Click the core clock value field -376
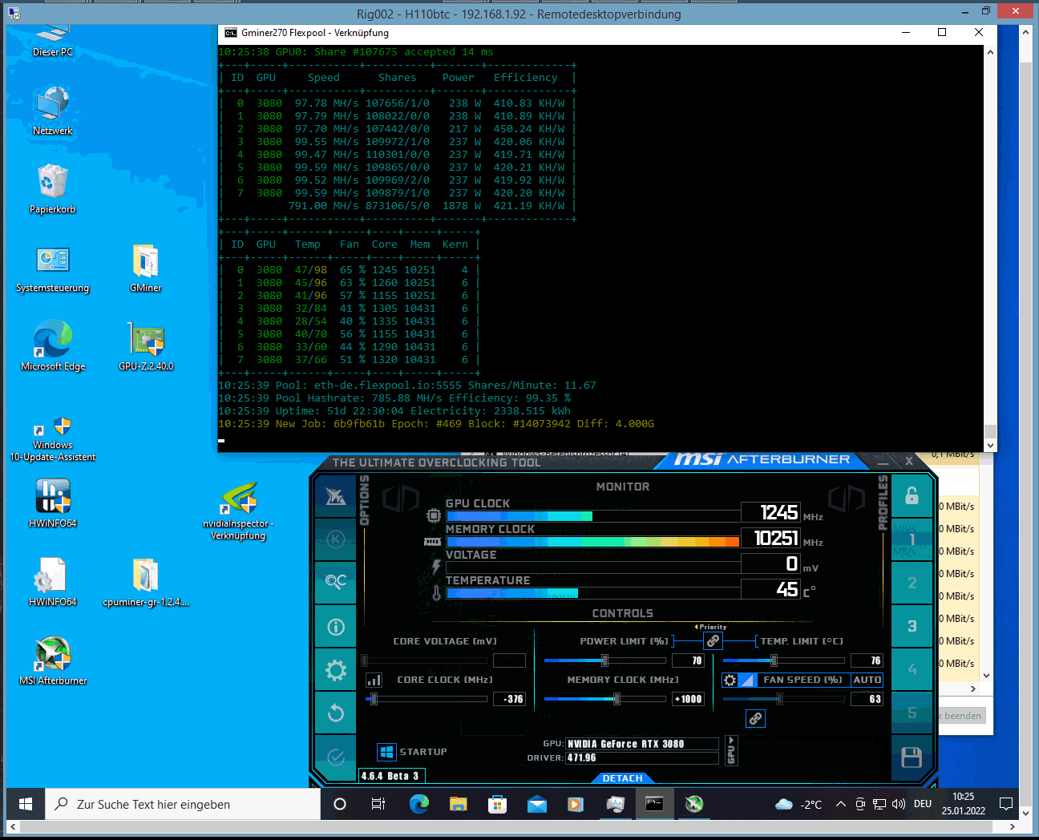1039x840 pixels. 509,699
